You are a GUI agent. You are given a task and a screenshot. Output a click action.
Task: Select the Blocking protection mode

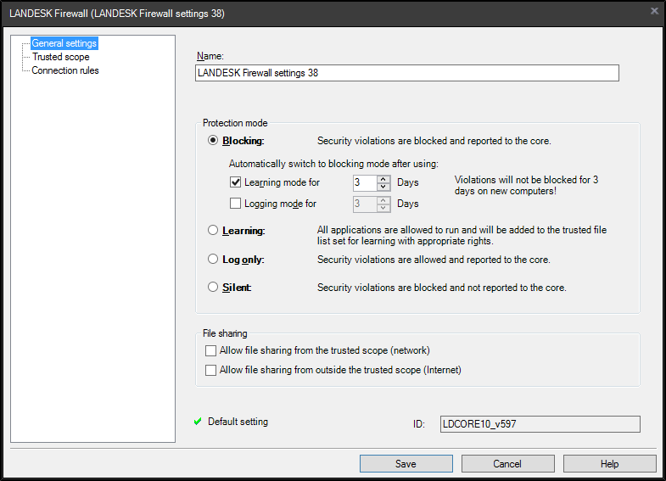tap(213, 141)
